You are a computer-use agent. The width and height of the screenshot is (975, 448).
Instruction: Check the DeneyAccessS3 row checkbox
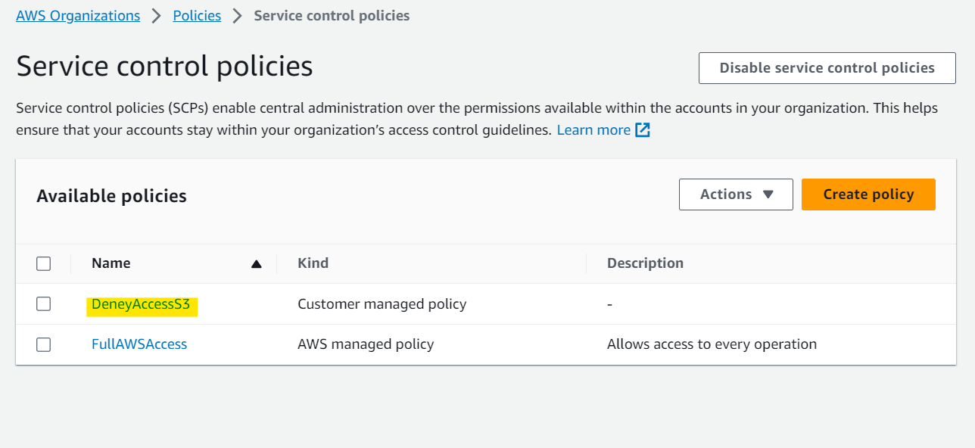point(44,304)
